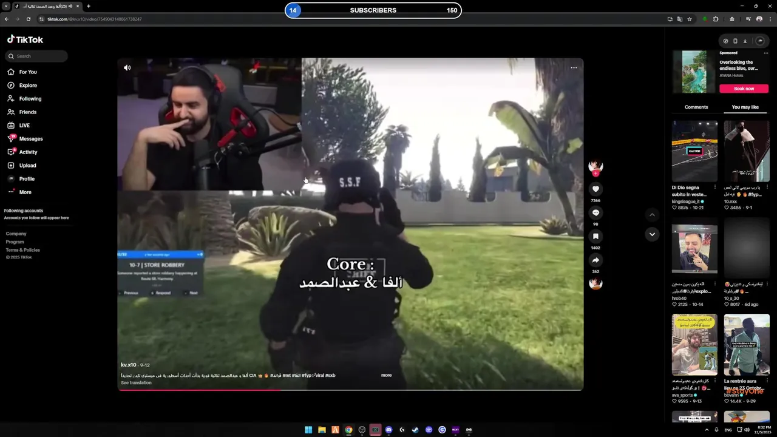Open Chrome Extensions puzzle icon
Image resolution: width=777 pixels, height=437 pixels.
pyautogui.click(x=716, y=19)
